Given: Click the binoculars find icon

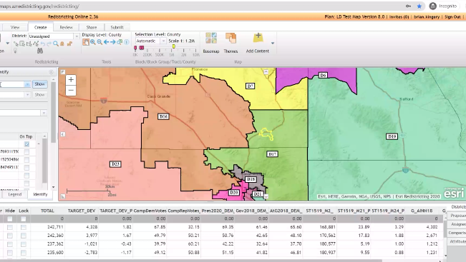Looking at the screenshot, I should click(40, 51).
